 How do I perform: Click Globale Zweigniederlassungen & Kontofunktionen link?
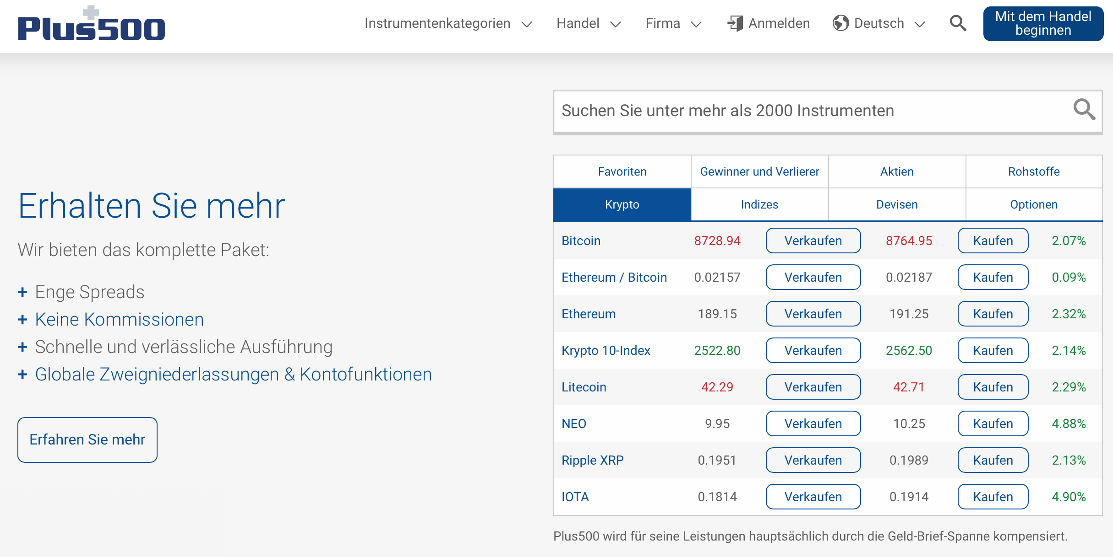point(233,374)
